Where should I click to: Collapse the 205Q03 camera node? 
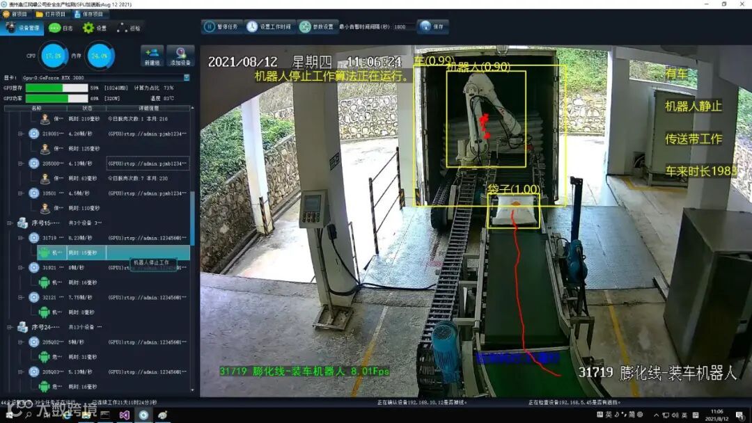21,372
